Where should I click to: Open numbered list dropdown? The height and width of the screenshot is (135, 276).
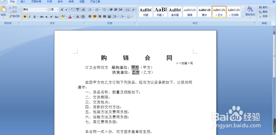100,9
